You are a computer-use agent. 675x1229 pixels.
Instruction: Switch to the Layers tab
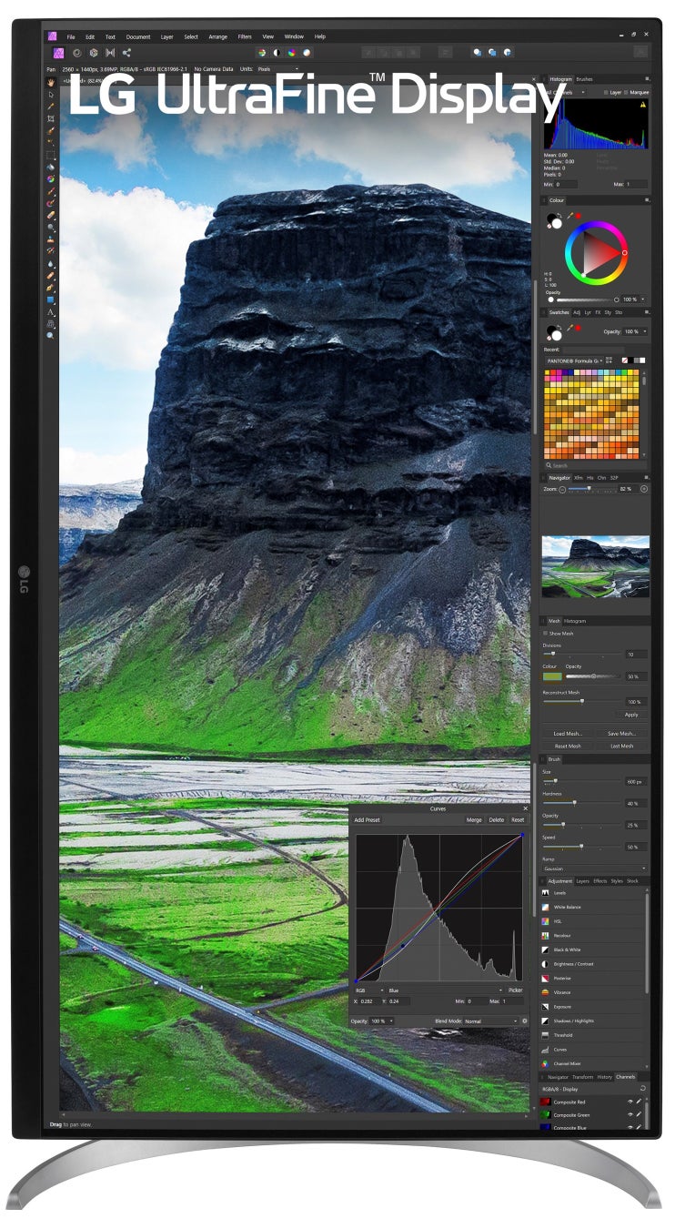[x=582, y=881]
